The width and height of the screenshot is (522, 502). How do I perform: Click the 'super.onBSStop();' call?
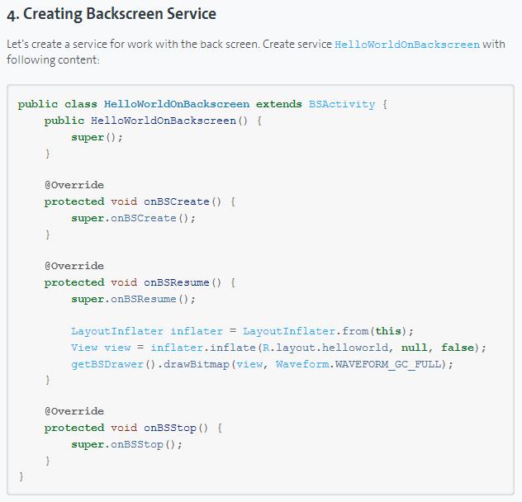126,444
